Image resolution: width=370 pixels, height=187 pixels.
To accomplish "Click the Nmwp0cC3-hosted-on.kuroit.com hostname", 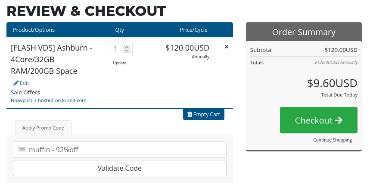I will [49, 100].
